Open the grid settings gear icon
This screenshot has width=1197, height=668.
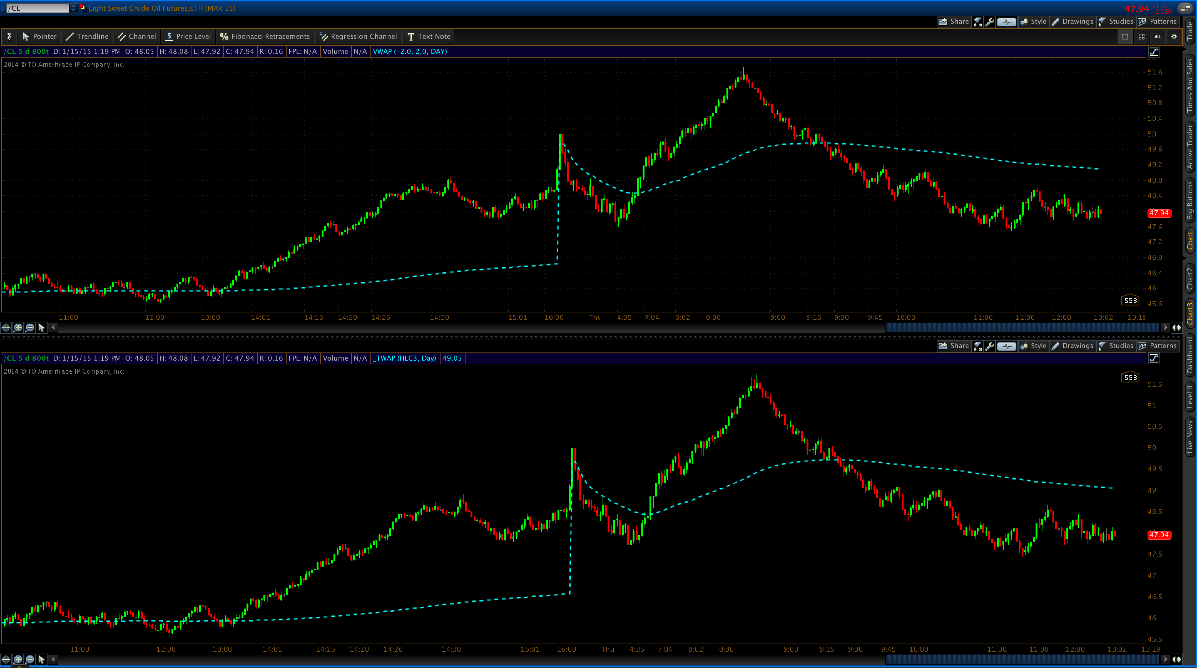coord(1174,36)
